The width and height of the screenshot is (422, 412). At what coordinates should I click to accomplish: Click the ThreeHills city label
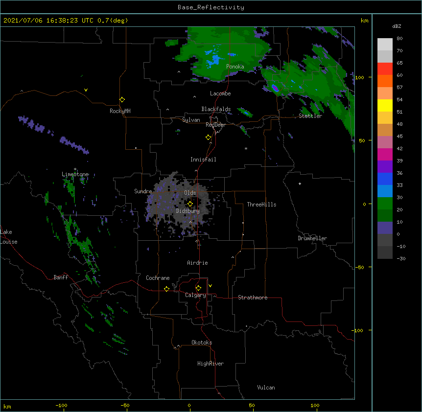[x=261, y=205]
